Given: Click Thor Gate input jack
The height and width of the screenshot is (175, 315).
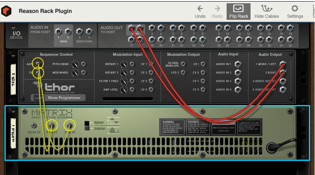Looking at the screenshot, I should (x=38, y=64).
